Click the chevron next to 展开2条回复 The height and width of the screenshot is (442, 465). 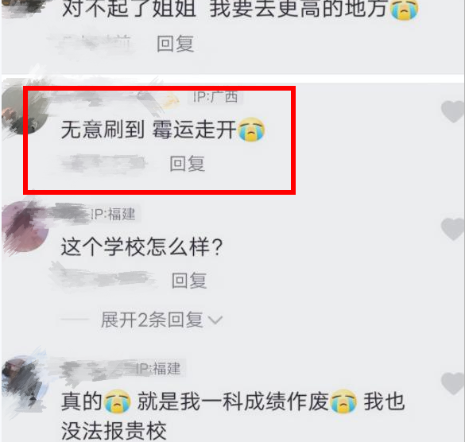pos(215,320)
